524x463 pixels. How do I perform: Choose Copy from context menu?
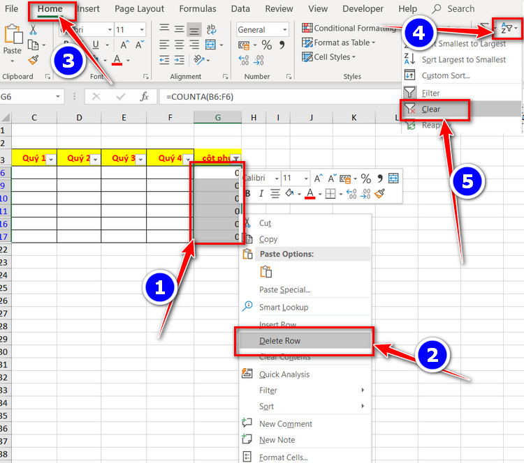[268, 239]
